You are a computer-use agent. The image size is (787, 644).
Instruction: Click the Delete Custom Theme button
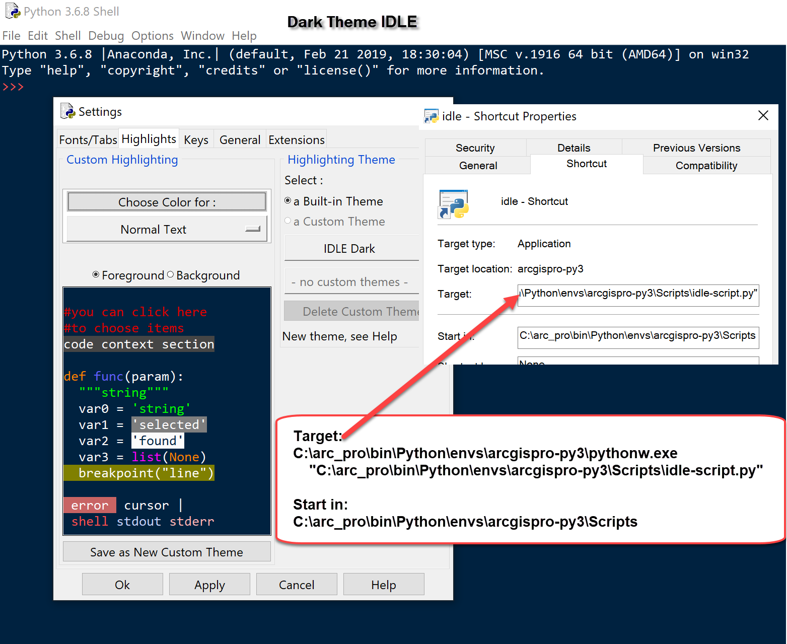[351, 311]
